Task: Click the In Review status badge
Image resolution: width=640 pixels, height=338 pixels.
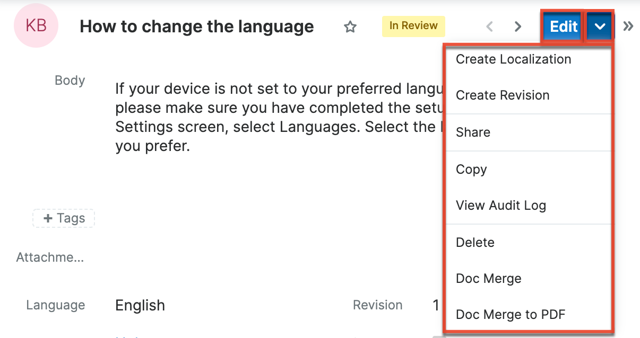Action: [413, 26]
